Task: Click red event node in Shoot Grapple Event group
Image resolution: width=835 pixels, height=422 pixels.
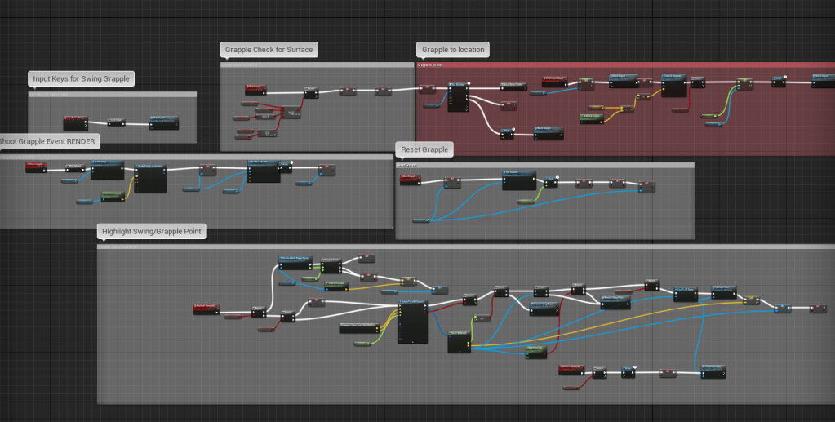Action: (x=36, y=167)
